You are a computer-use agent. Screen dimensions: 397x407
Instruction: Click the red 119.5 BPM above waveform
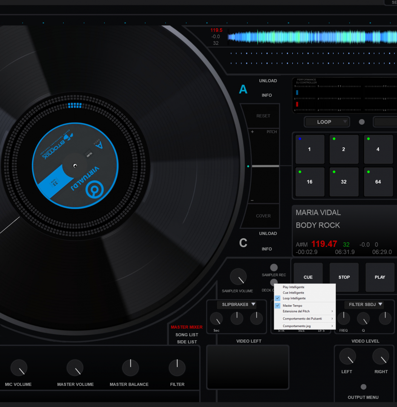tap(216, 30)
